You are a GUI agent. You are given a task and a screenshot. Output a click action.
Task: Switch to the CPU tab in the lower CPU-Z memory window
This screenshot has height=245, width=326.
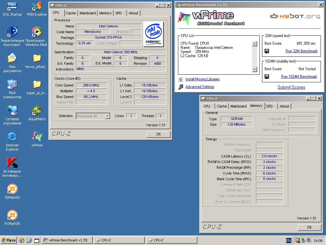pos(207,106)
